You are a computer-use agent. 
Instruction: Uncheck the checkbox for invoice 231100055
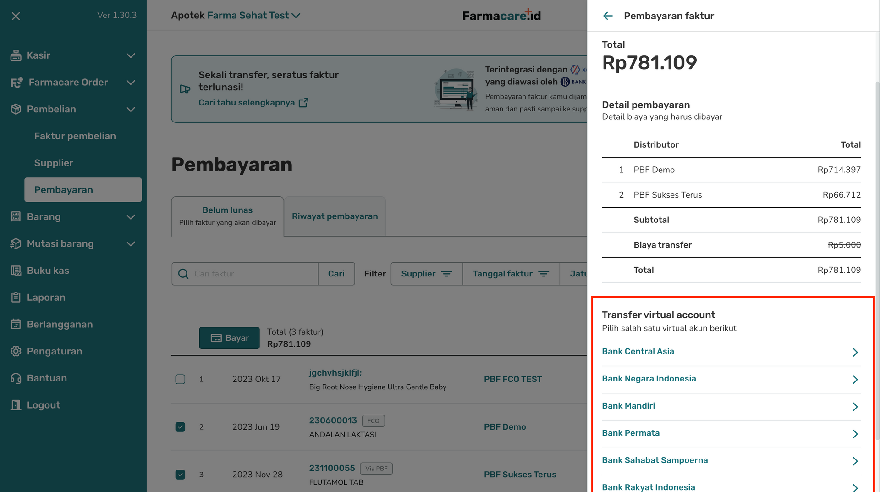pyautogui.click(x=181, y=475)
